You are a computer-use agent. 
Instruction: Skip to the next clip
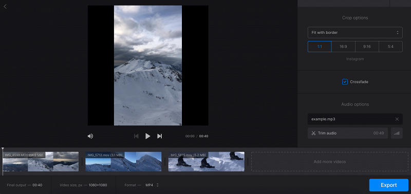[x=159, y=136]
